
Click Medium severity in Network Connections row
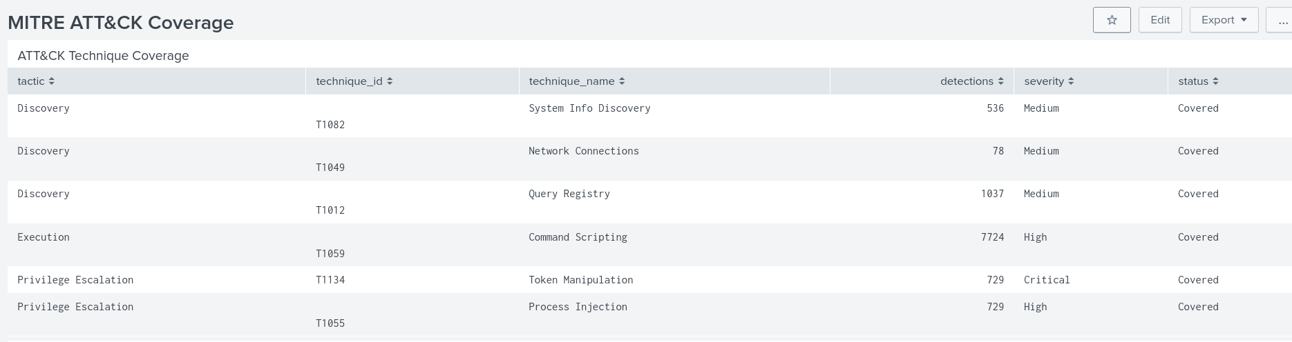1041,151
